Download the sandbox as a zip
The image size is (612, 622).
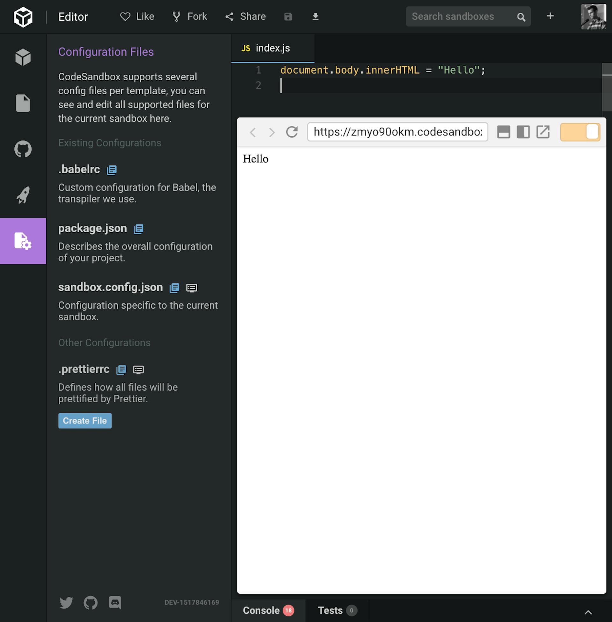pos(315,16)
